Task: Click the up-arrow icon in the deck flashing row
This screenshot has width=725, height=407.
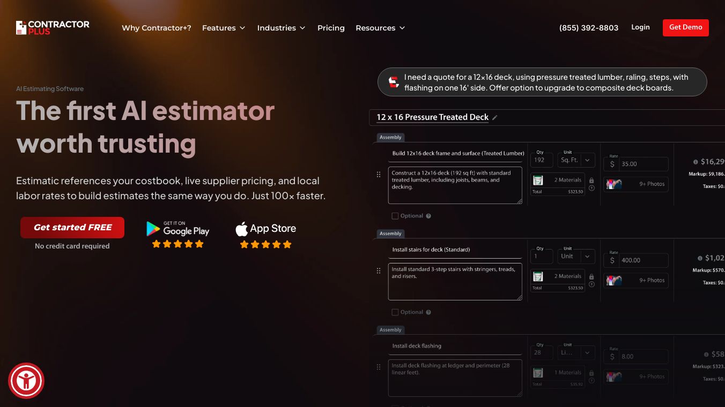Action: click(x=591, y=381)
